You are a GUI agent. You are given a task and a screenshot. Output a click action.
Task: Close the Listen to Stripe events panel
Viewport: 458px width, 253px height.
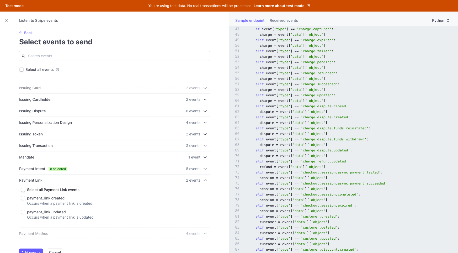coord(7,20)
